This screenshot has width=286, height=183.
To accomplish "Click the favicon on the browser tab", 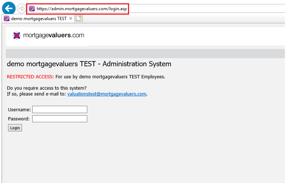I will (x=7, y=18).
